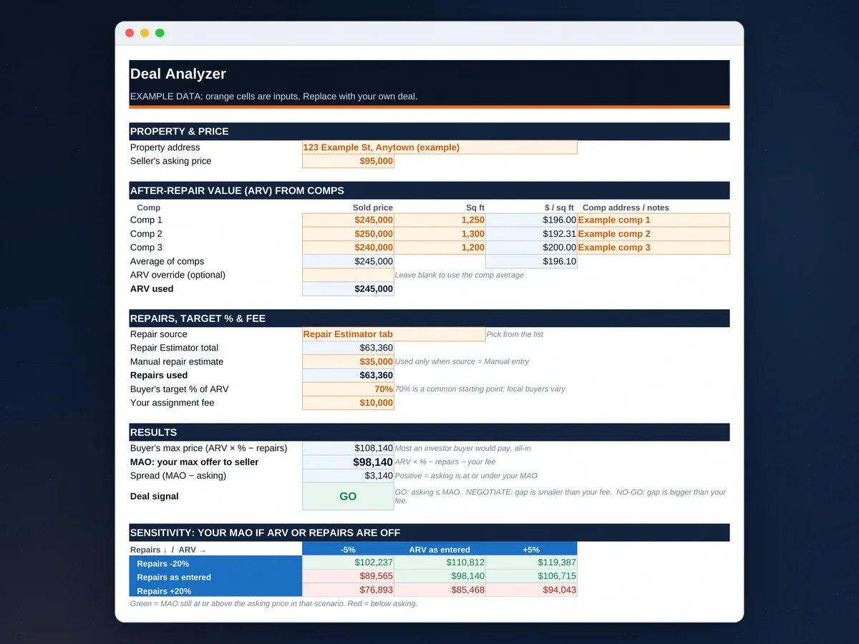Select the $85,468 sensitivity cell
859x644 pixels.
440,590
